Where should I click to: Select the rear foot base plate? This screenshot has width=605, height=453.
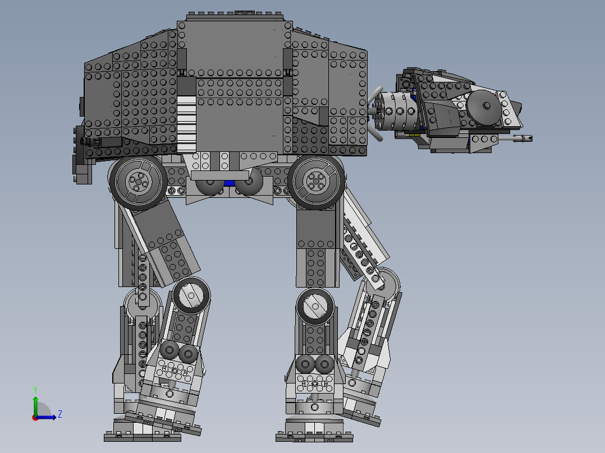(x=143, y=437)
